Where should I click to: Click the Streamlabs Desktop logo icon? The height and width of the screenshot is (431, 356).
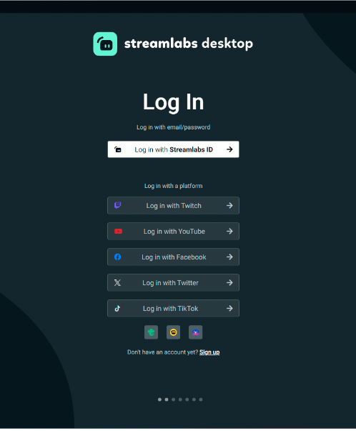click(x=105, y=44)
